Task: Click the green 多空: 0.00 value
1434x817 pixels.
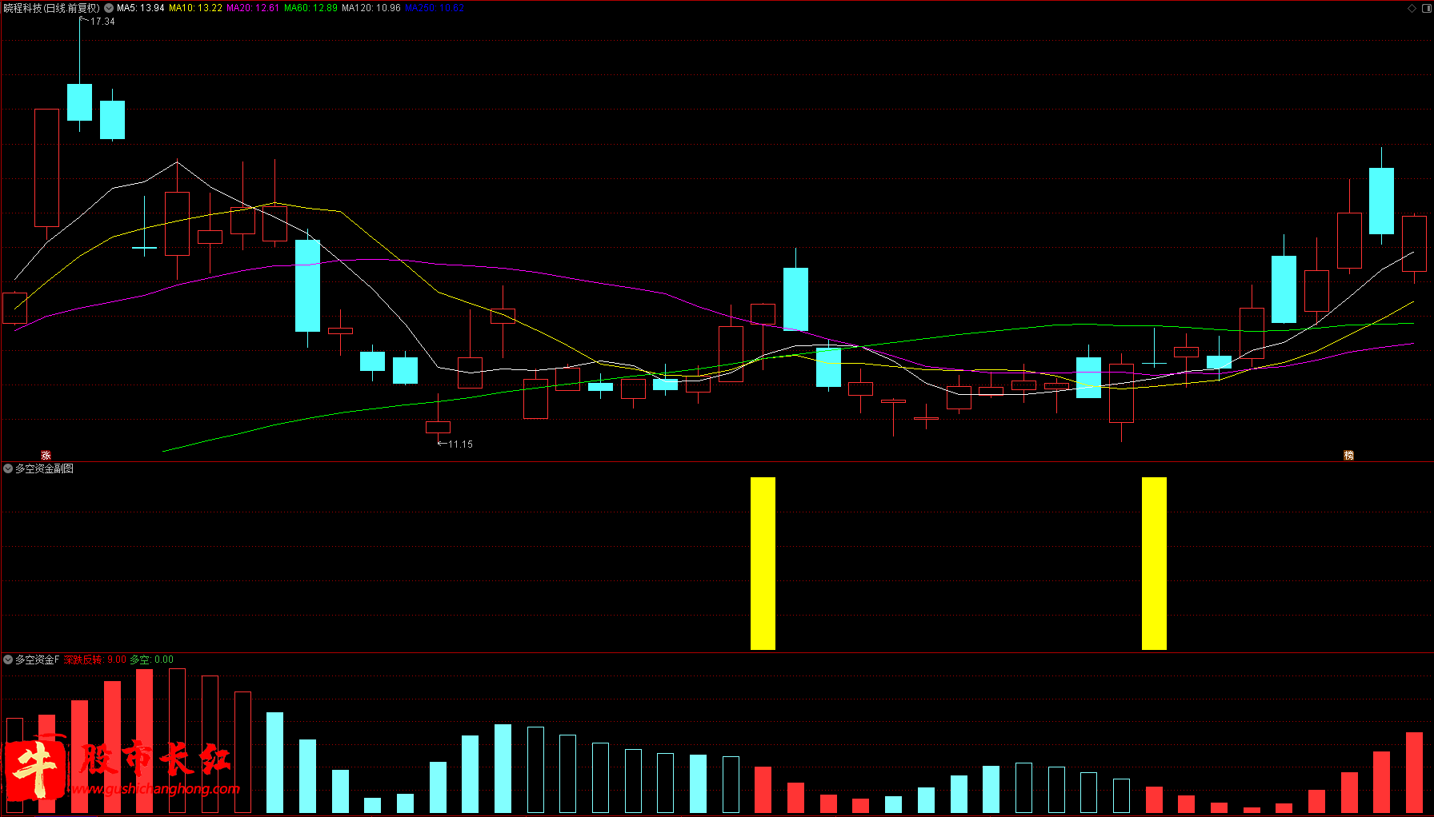Action: click(x=152, y=660)
